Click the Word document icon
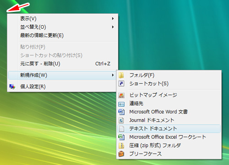229x165 pixels. [x=121, y=112]
